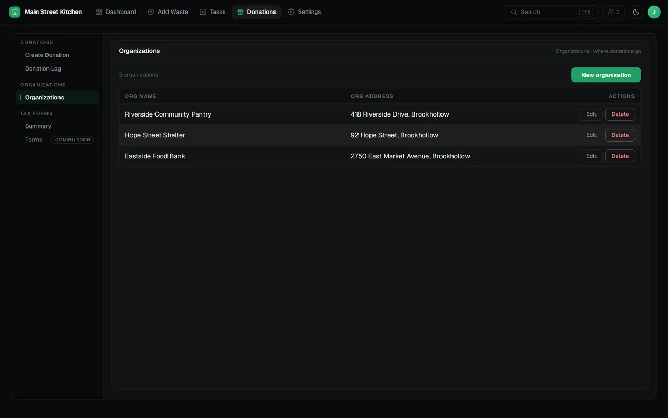Open Create Donation in the sidebar

57,55
